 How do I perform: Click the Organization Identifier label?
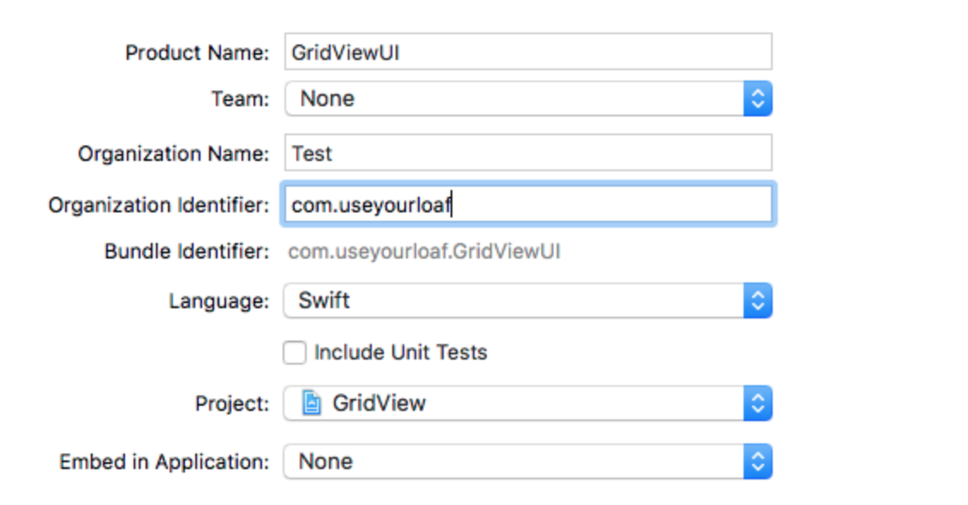point(158,205)
